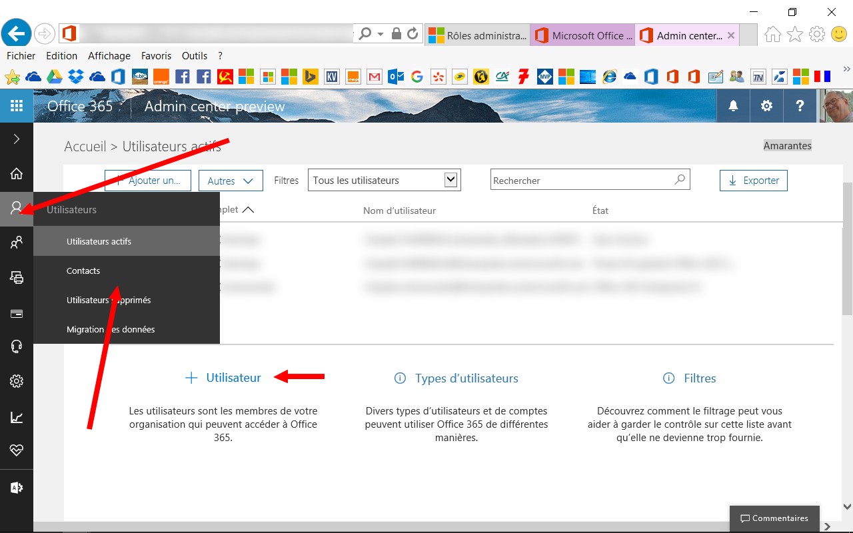853x533 pixels.
Task: Click the address bar lock icon
Action: pos(397,33)
